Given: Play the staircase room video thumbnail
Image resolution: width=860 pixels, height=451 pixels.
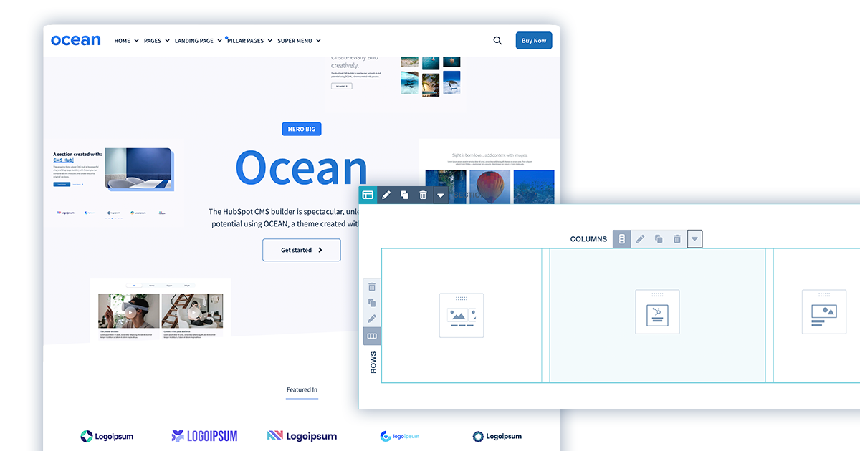Looking at the screenshot, I should click(192, 311).
